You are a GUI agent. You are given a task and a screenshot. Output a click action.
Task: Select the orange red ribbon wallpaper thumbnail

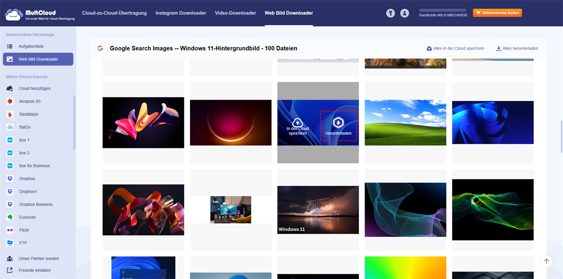tap(144, 210)
